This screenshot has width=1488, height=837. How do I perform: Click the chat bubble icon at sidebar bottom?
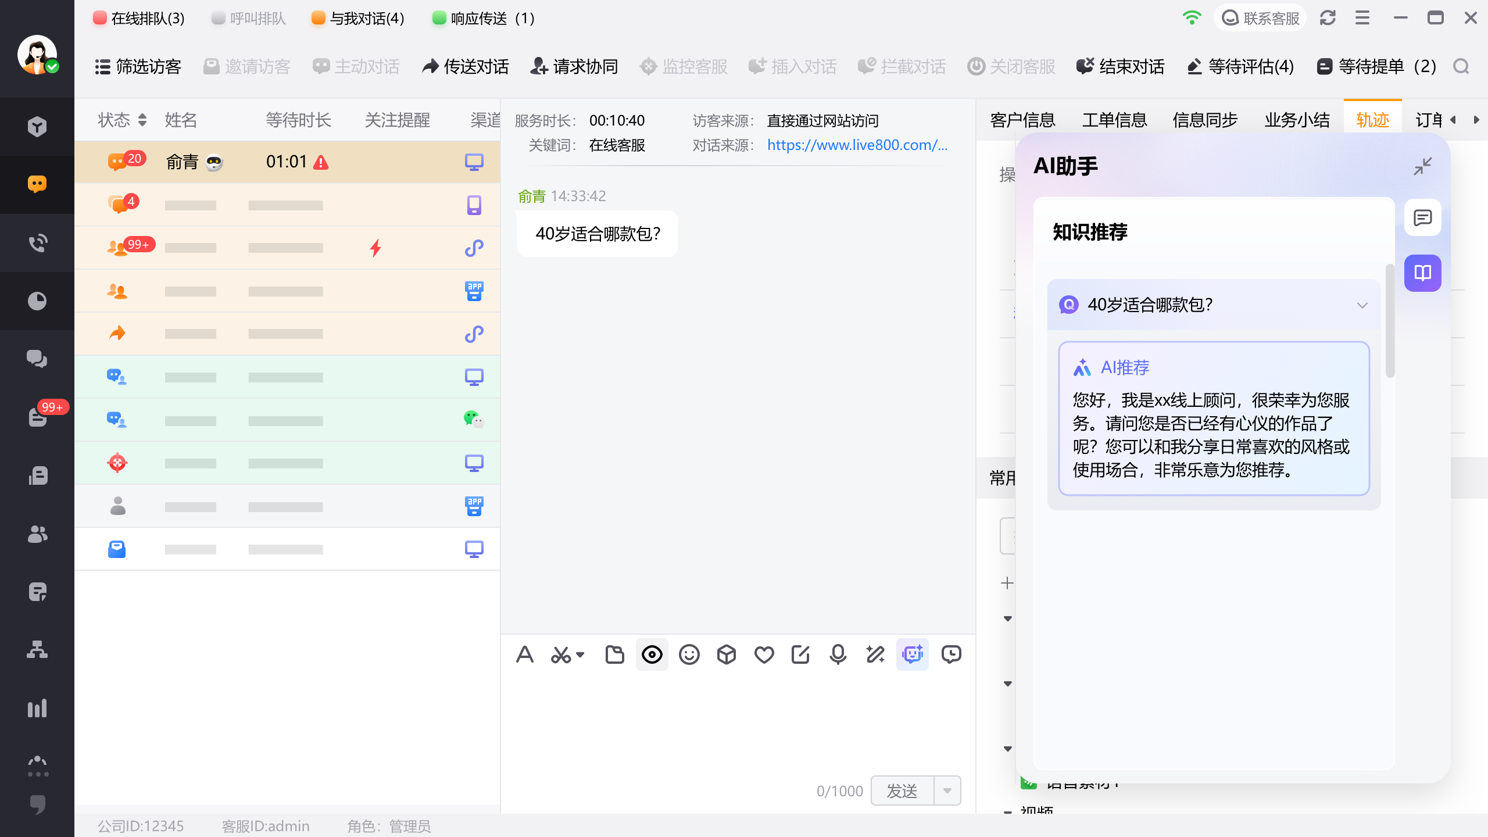37,804
